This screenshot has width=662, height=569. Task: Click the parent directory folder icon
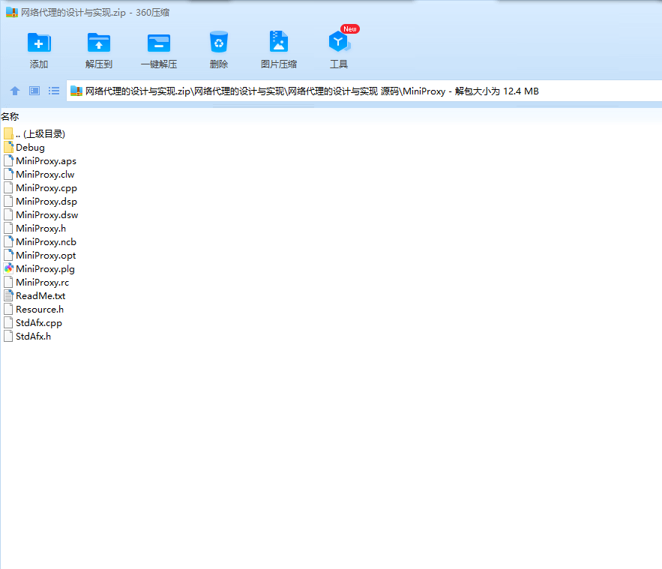(8, 133)
